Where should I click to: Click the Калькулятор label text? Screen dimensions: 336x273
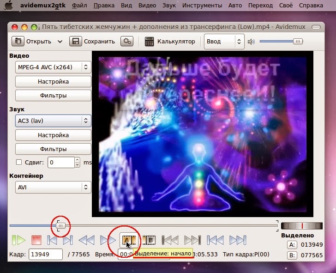point(176,42)
